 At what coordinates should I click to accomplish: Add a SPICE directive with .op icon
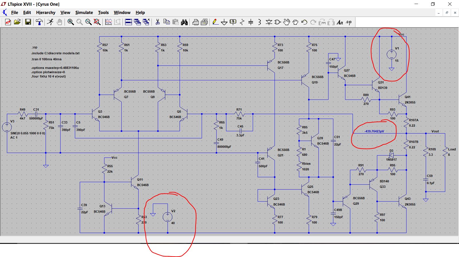click(x=349, y=22)
